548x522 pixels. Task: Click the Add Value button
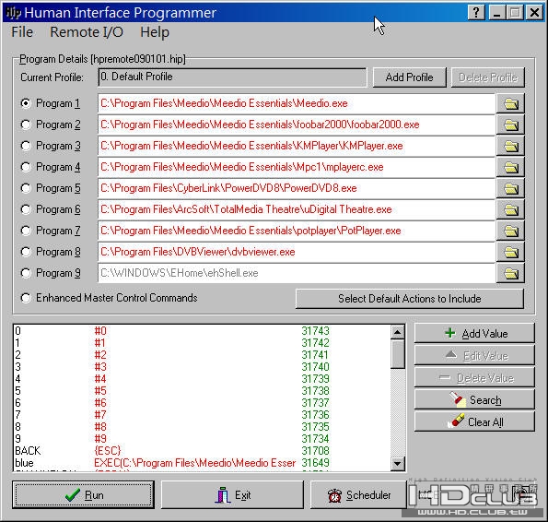(474, 334)
